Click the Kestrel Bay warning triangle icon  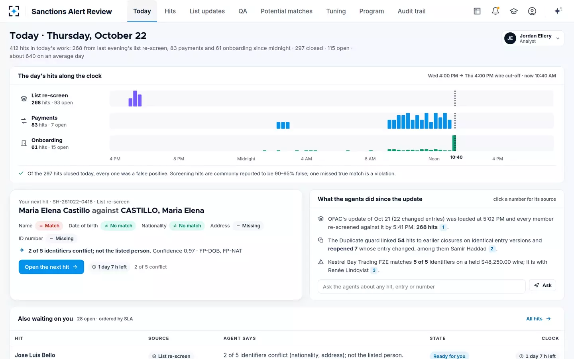tap(321, 262)
